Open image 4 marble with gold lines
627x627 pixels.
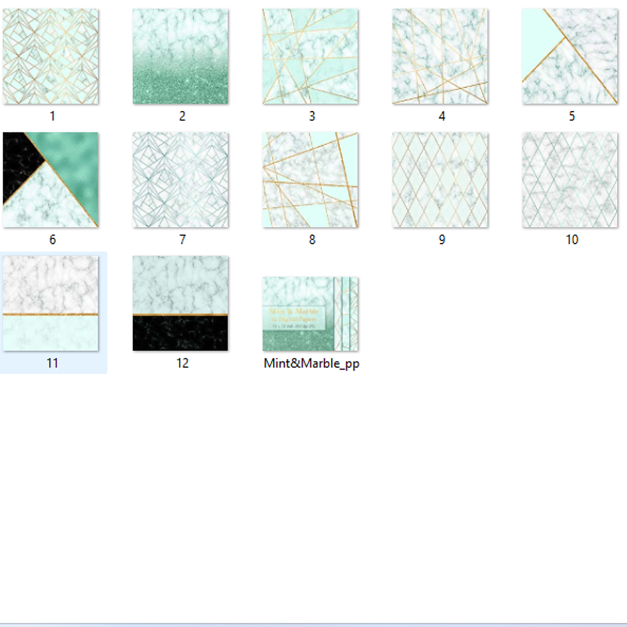(440, 56)
